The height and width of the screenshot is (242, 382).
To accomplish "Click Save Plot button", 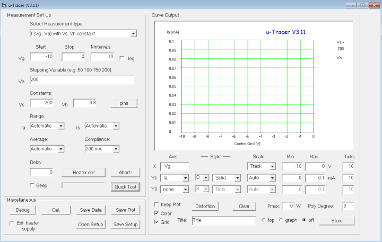I will tap(125, 210).
